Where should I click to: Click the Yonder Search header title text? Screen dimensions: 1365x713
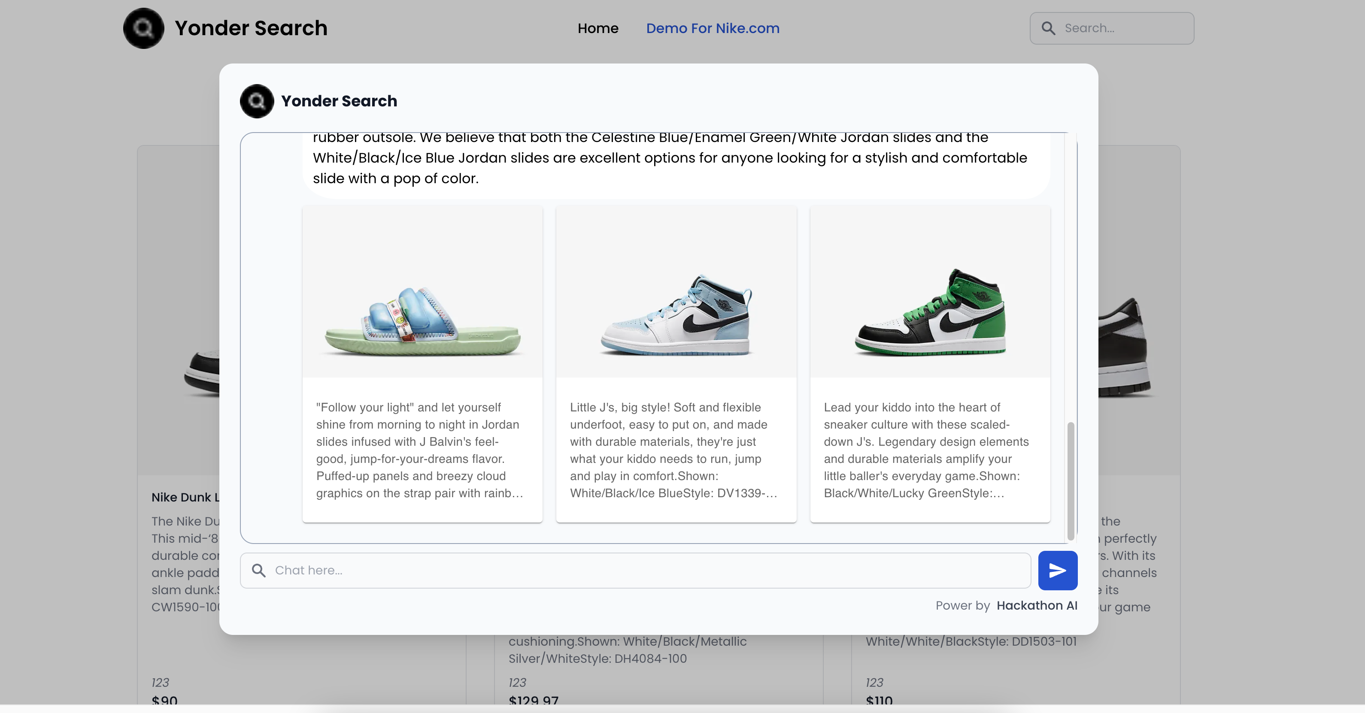(251, 28)
